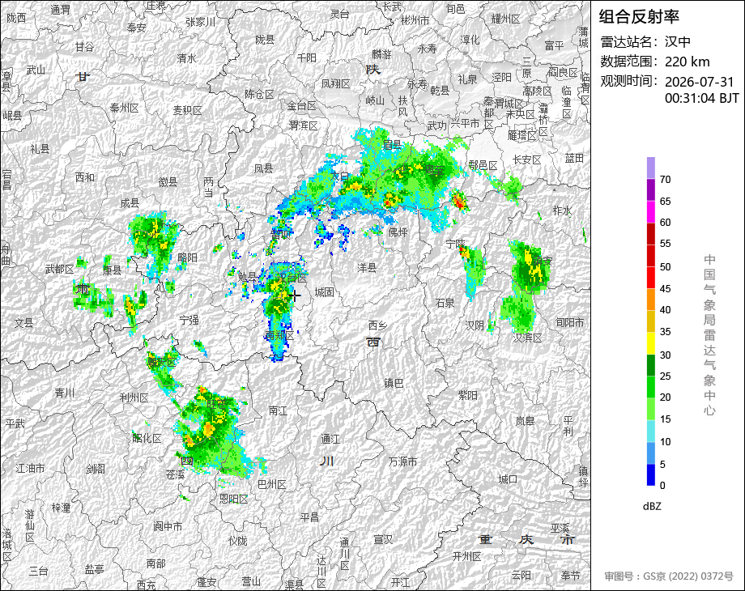Select the 阆中市 label
Image resolution: width=745 pixels, height=591 pixels.
[168, 526]
